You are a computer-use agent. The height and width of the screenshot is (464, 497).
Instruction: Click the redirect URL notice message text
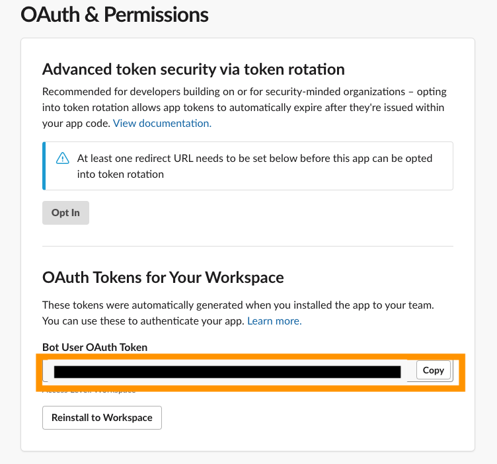(254, 166)
